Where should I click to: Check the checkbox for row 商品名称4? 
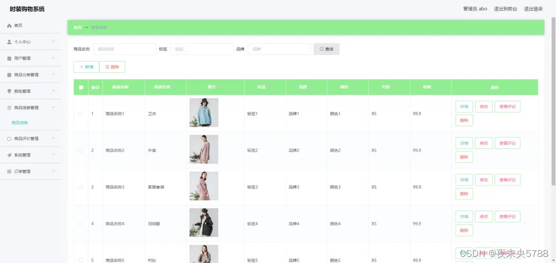[x=80, y=224]
